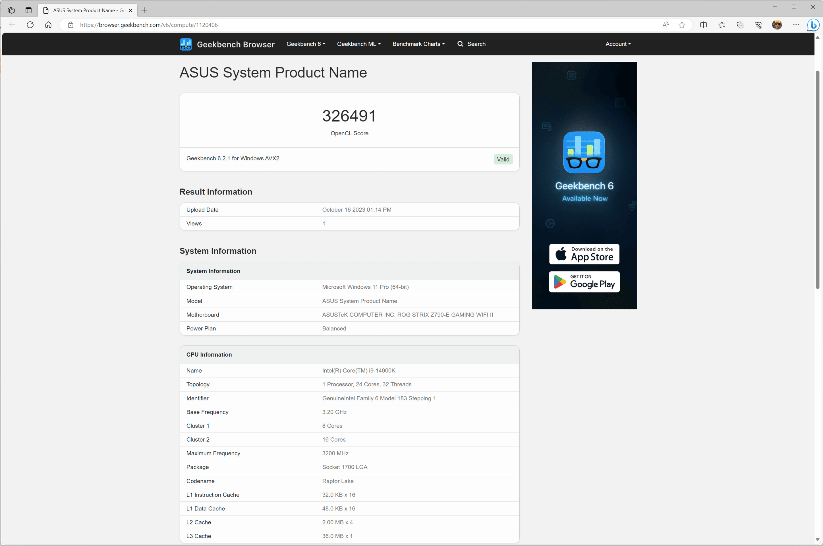Click the Search icon in navigation
823x546 pixels.
pos(461,44)
